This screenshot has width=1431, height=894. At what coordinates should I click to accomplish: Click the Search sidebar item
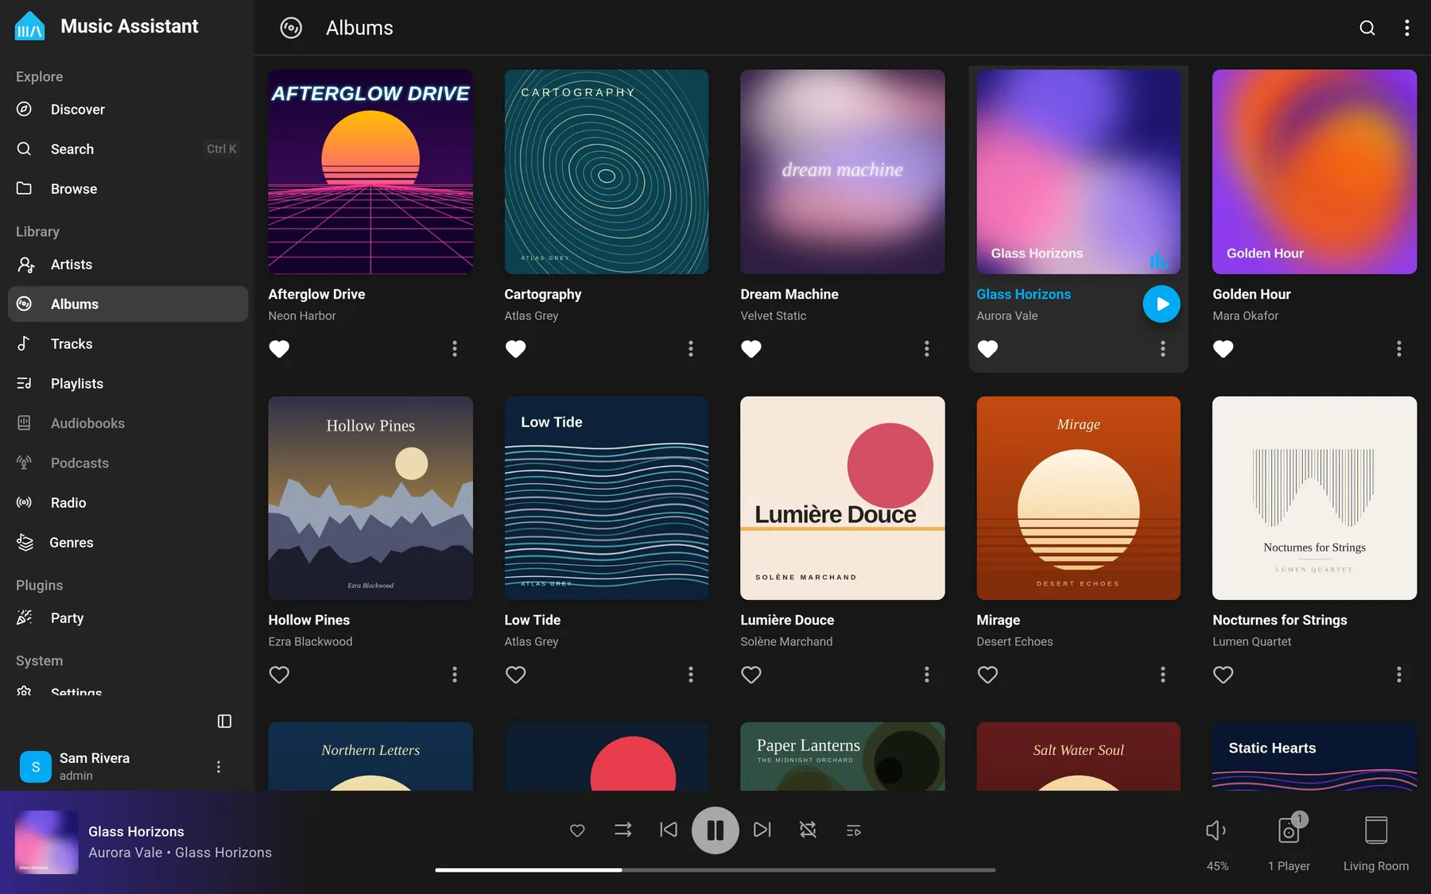(x=127, y=149)
